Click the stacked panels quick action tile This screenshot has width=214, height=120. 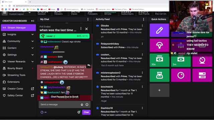tap(202, 75)
